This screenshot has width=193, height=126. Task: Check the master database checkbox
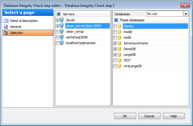[115, 26]
